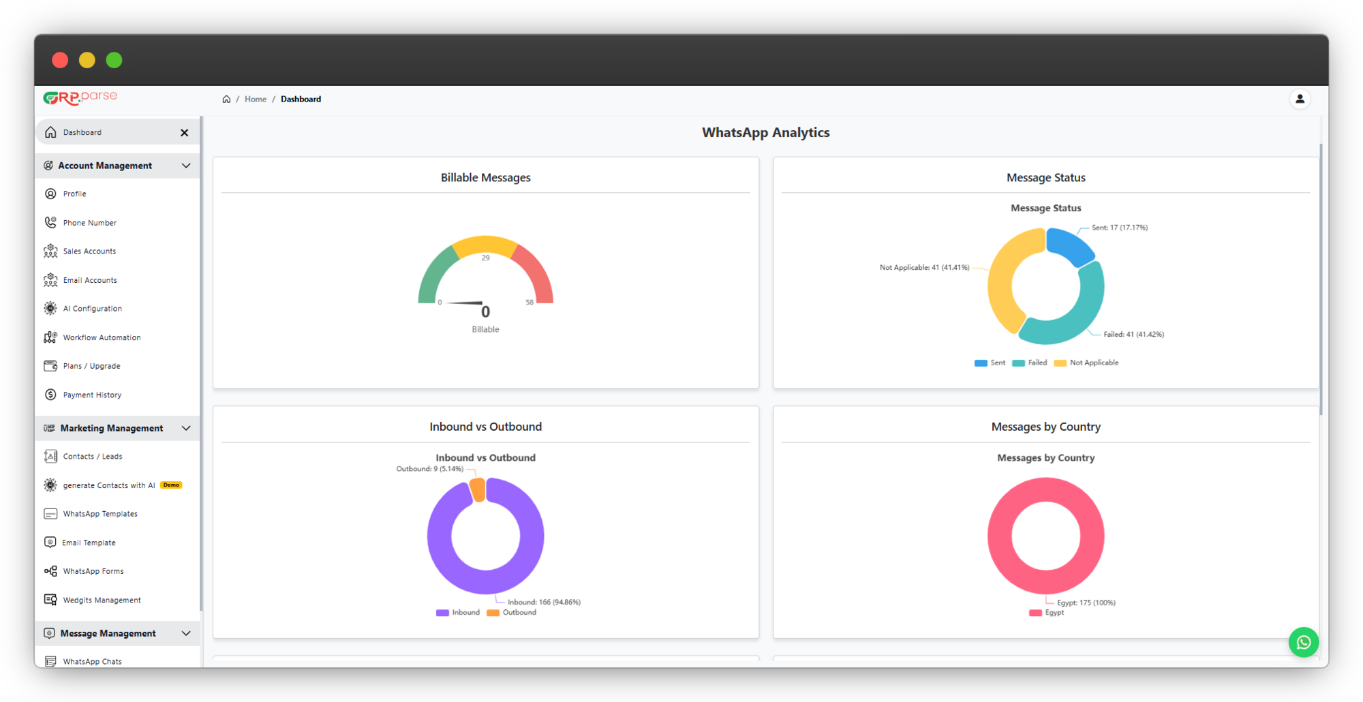Toggle the Outbound legend series
The image size is (1363, 702).
click(512, 612)
